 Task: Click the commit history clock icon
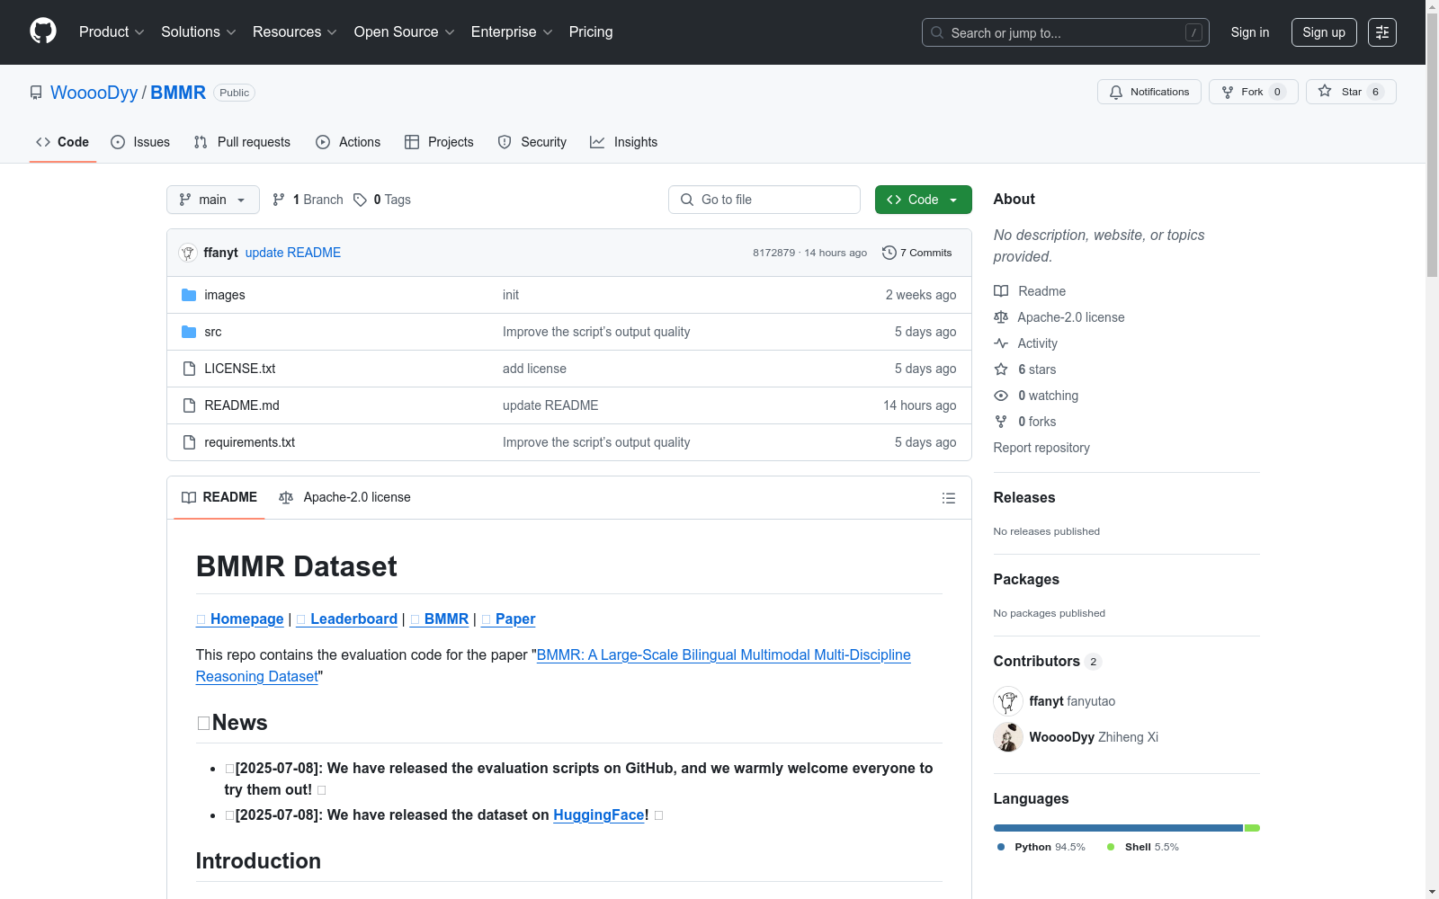889,253
